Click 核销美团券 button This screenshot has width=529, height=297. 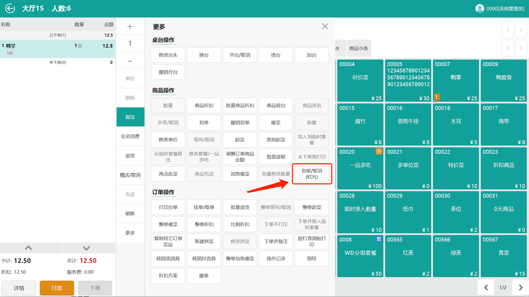(168, 259)
